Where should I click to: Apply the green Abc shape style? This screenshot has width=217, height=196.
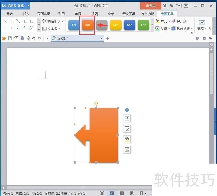click(143, 25)
